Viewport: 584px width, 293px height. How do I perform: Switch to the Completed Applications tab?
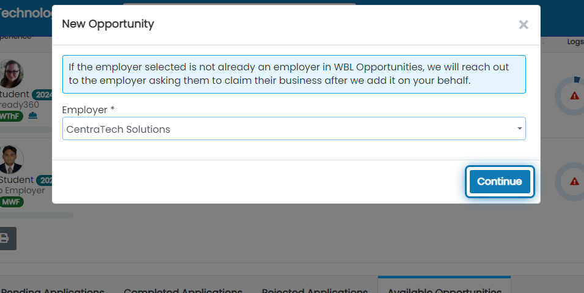point(183,290)
